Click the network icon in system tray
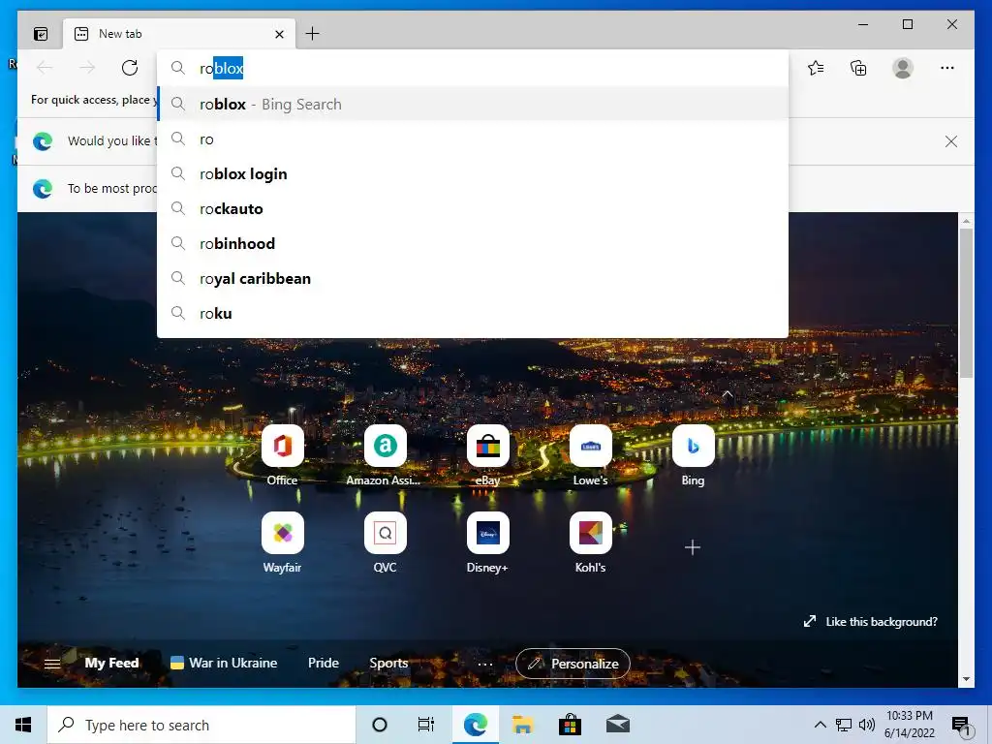992x744 pixels. click(x=844, y=725)
